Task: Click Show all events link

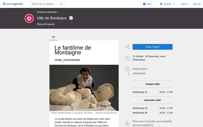Action: [x=46, y=24]
